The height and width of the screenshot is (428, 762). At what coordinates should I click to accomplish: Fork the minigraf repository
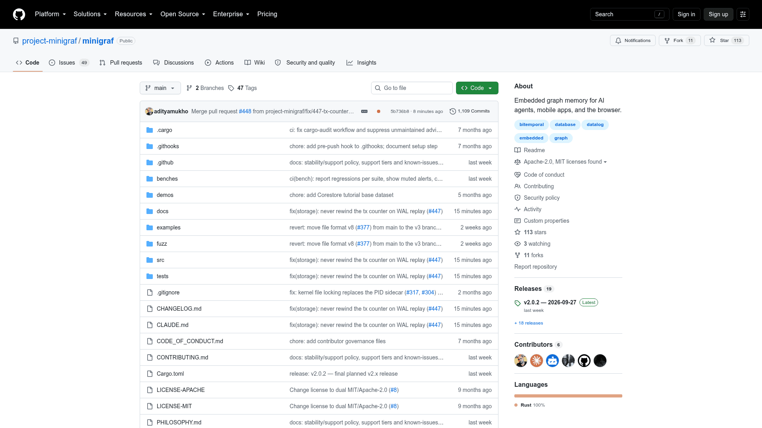[679, 40]
